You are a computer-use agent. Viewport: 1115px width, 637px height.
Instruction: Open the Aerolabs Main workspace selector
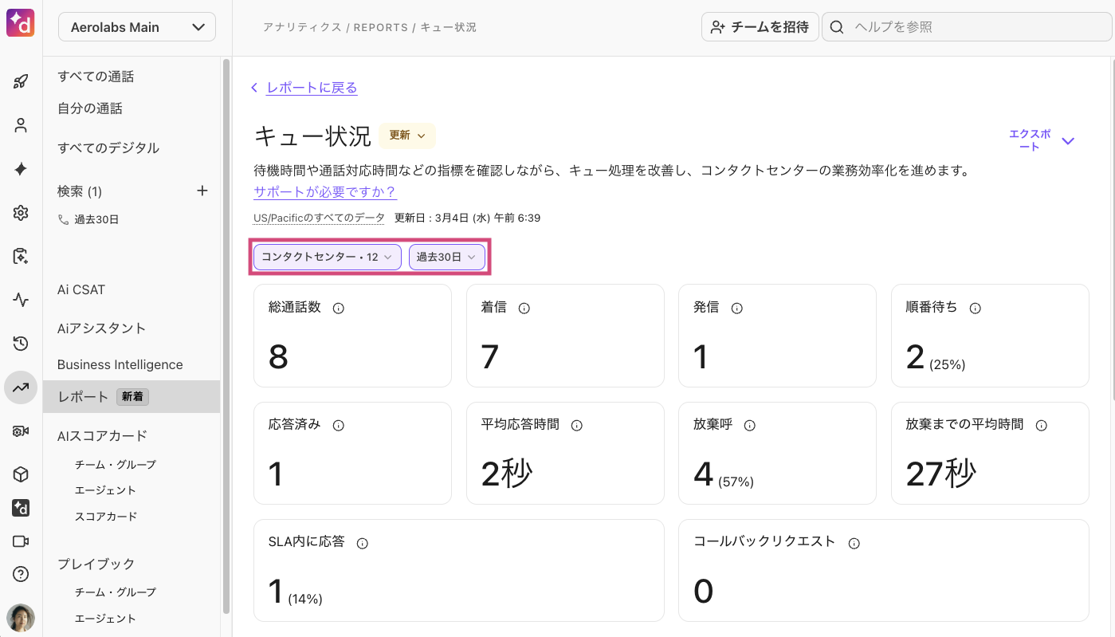pyautogui.click(x=136, y=26)
